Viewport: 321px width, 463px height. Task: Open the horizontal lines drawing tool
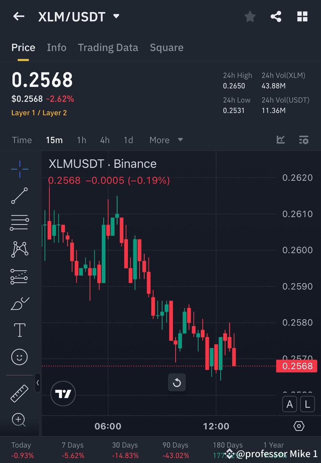click(19, 223)
